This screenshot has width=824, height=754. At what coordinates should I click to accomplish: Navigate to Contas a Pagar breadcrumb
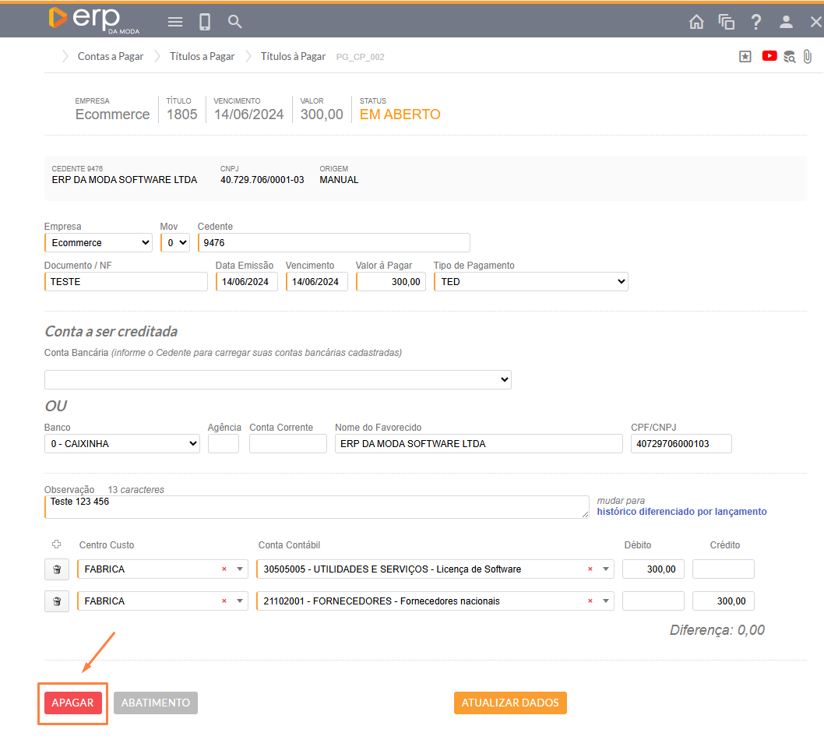click(111, 57)
